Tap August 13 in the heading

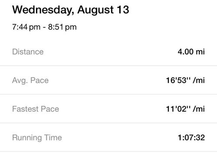[103, 10]
